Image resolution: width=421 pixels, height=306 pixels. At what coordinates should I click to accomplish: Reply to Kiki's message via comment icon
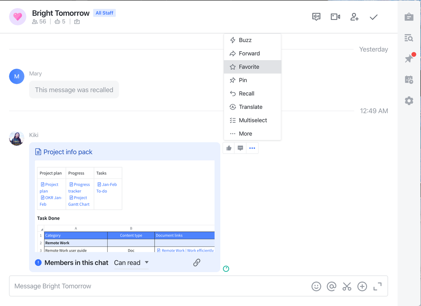tap(240, 148)
